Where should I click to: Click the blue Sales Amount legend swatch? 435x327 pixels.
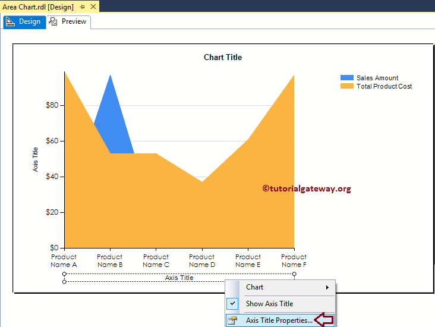[347, 78]
